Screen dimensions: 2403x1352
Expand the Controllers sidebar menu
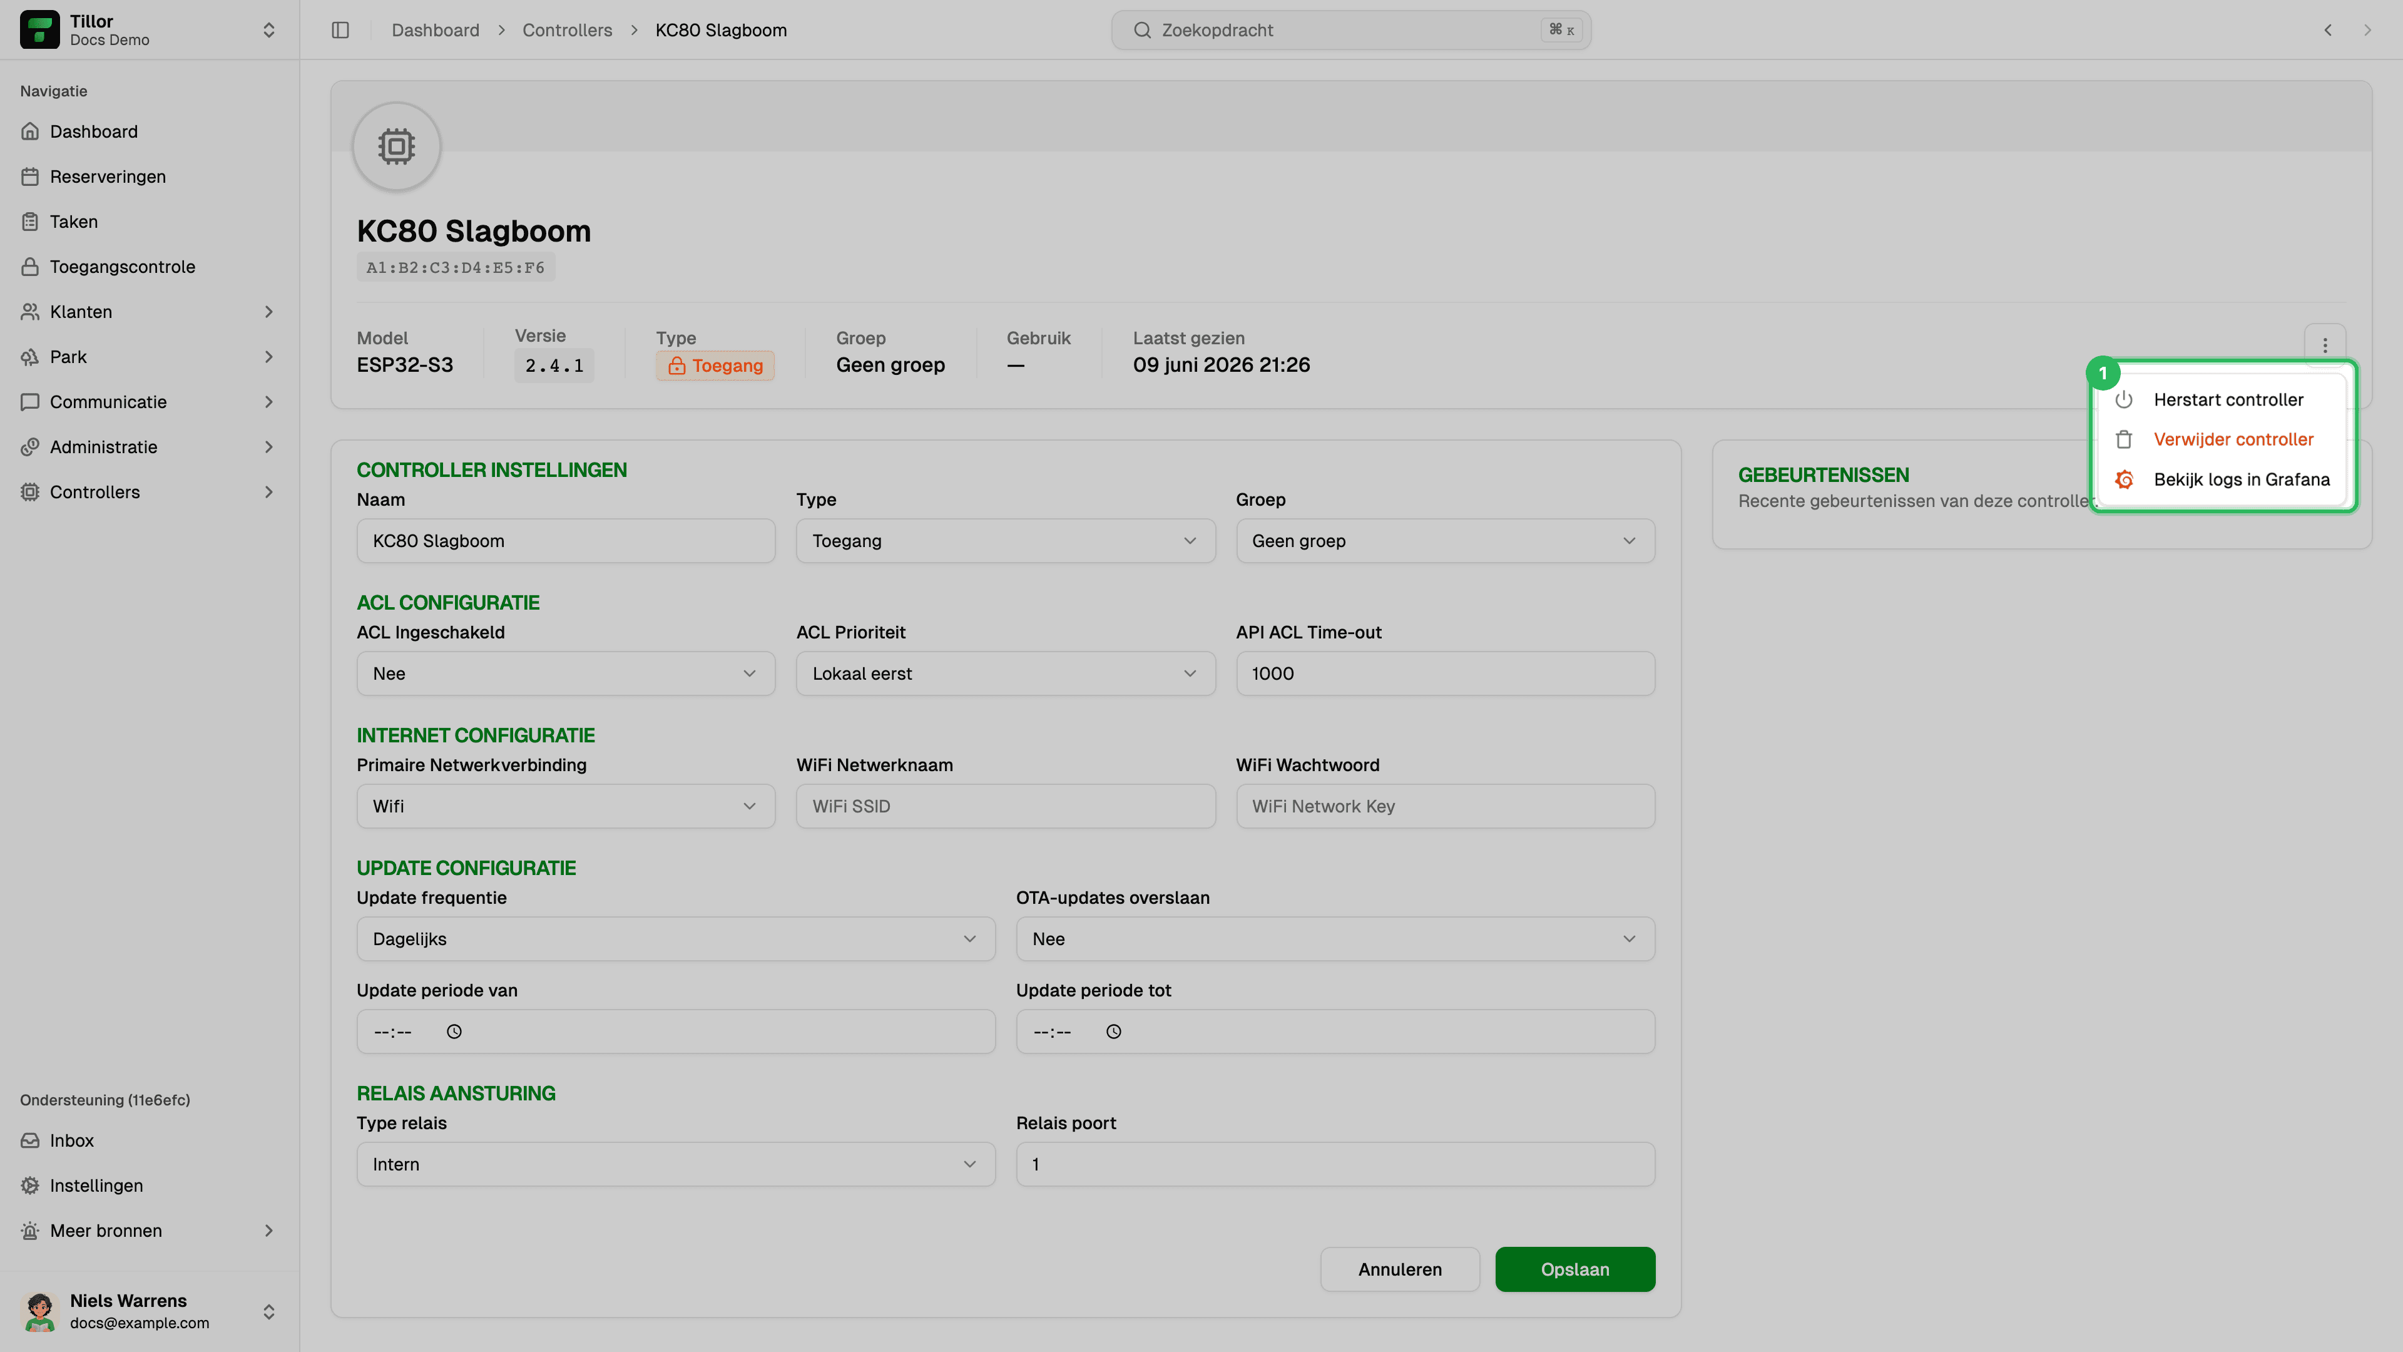tap(150, 492)
